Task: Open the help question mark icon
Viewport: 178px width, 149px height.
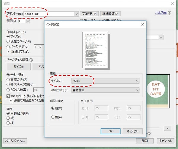Action: (x=169, y=13)
